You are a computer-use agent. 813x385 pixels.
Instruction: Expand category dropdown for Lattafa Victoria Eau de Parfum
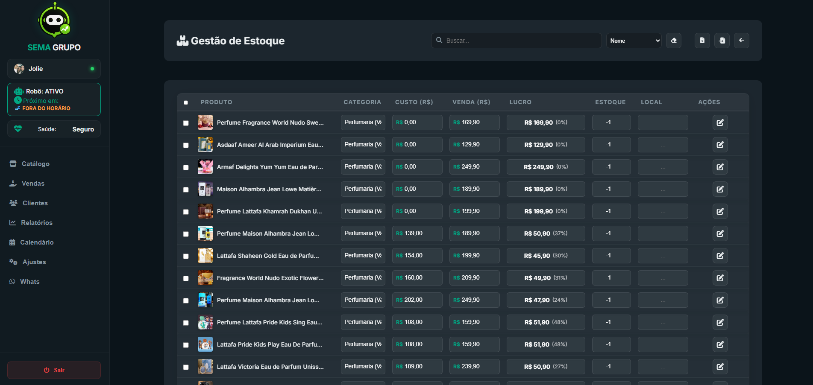(363, 367)
